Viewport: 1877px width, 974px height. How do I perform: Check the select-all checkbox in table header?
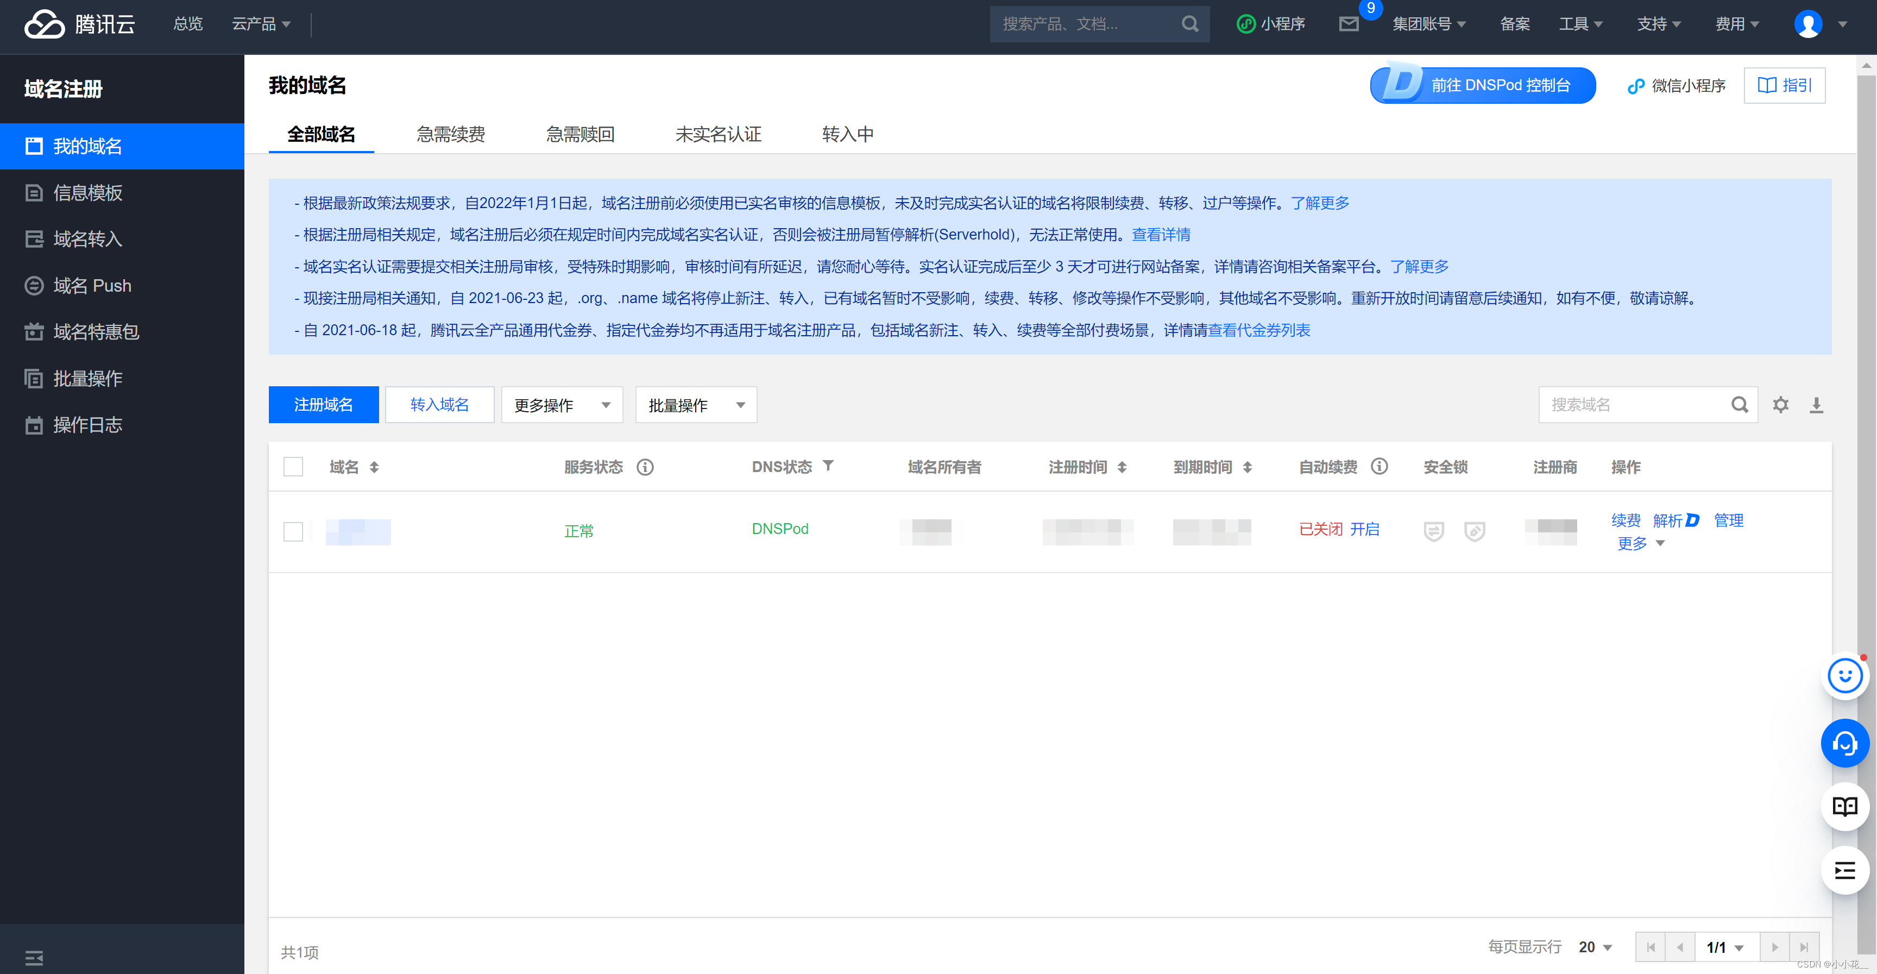(x=292, y=467)
